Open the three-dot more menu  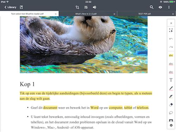pyautogui.click(x=169, y=7)
